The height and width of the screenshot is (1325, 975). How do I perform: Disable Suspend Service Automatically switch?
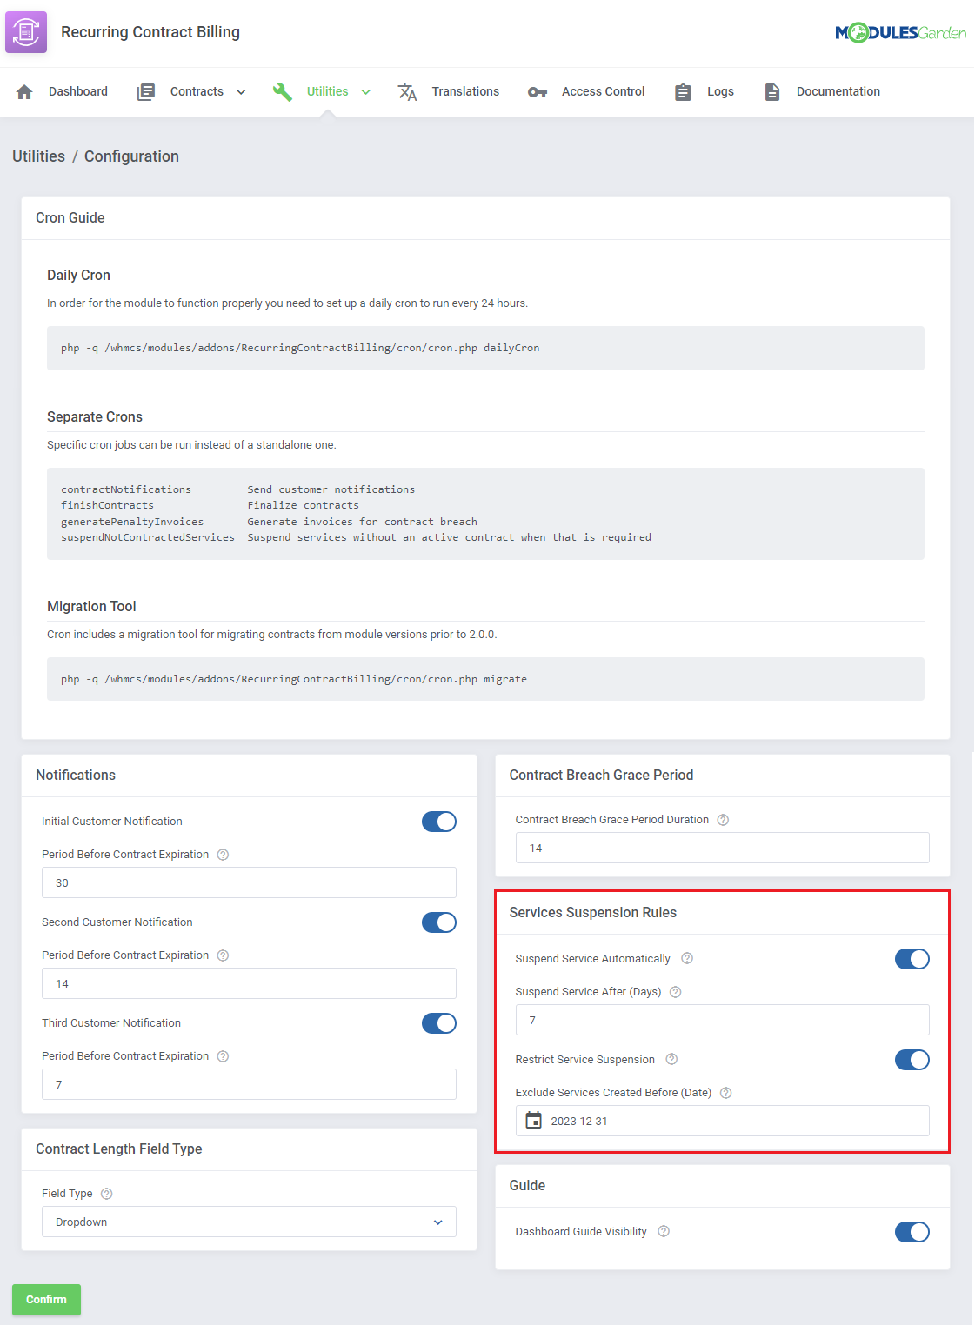coord(912,959)
